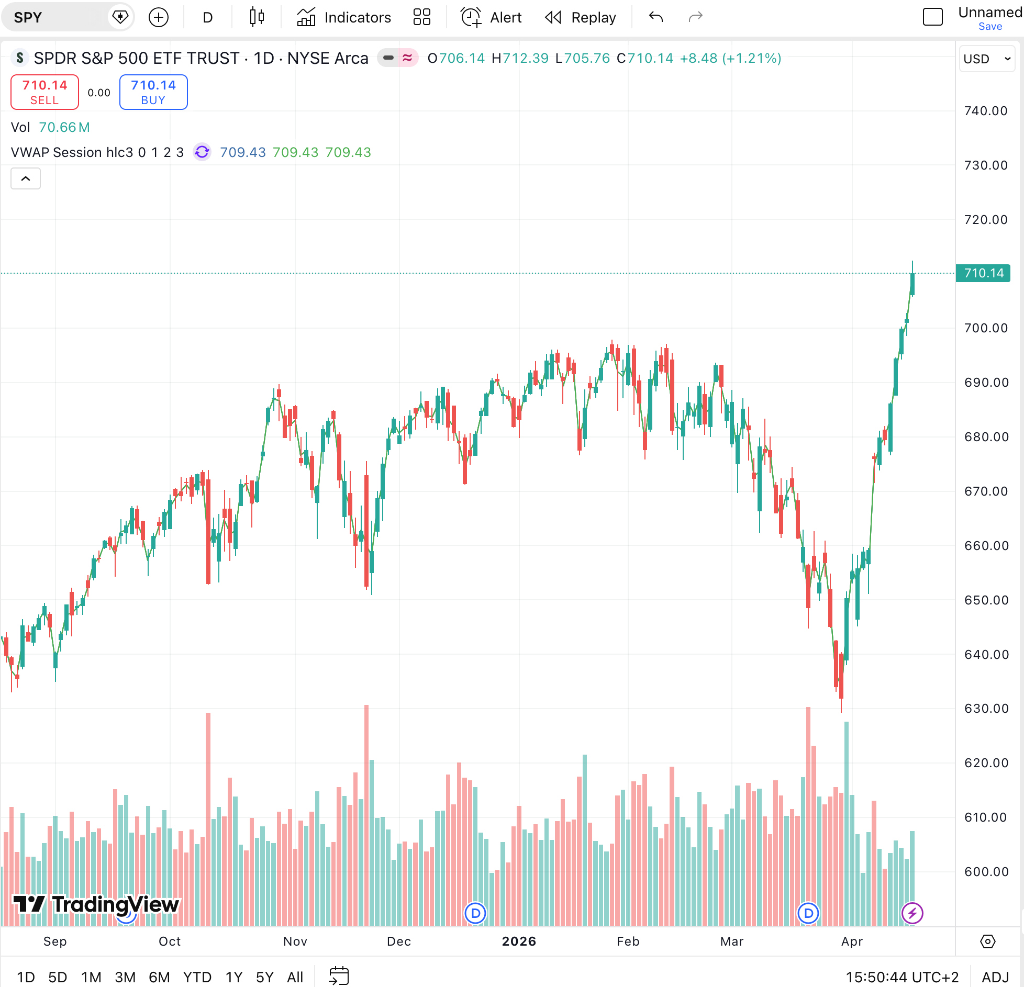Image resolution: width=1024 pixels, height=987 pixels.
Task: Click the add symbol compare plus icon
Action: click(x=159, y=17)
